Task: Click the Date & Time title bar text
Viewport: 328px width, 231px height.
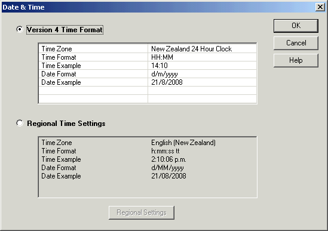Action: coord(23,7)
